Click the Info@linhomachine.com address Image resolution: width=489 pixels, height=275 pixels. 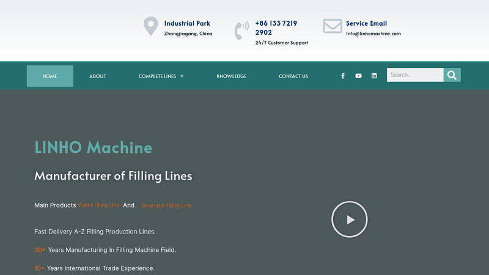click(373, 34)
